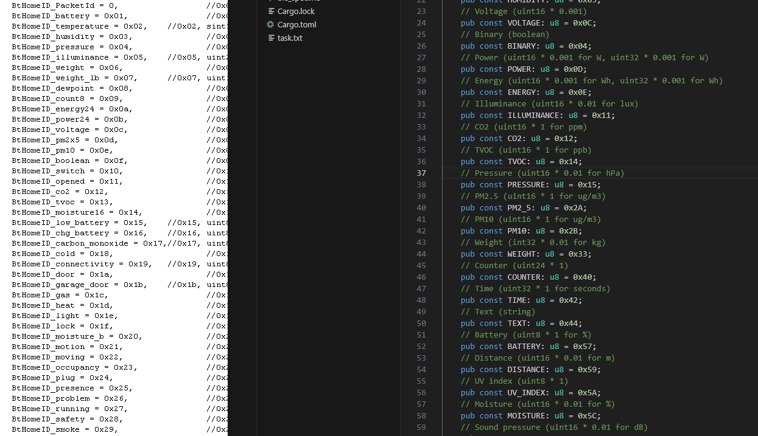758x436 pixels.
Task: Click the 'pub const DISTANCE: u8 = 0x59;' line
Action: pos(531,369)
